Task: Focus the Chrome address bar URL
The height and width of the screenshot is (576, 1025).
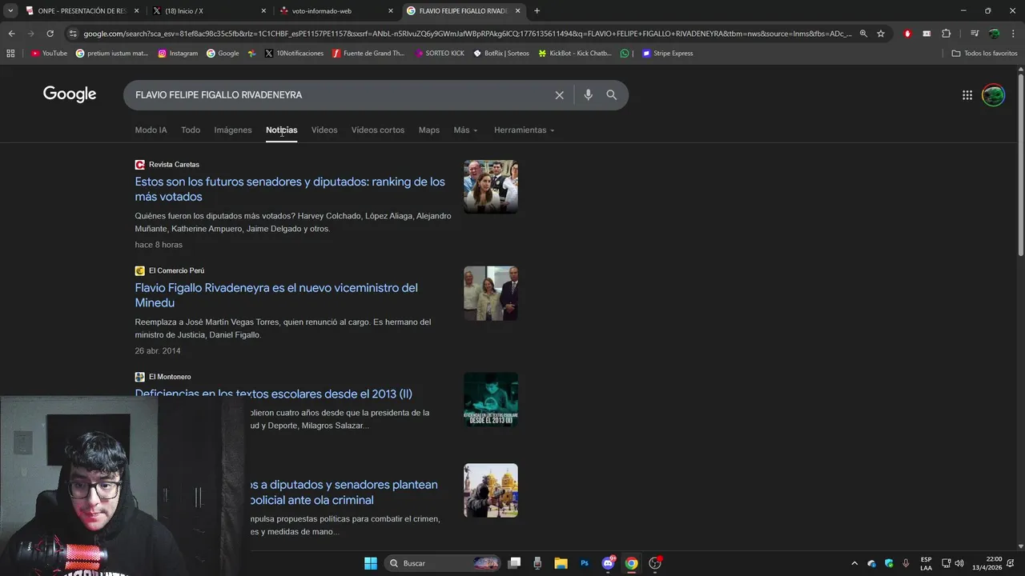Action: (467, 34)
